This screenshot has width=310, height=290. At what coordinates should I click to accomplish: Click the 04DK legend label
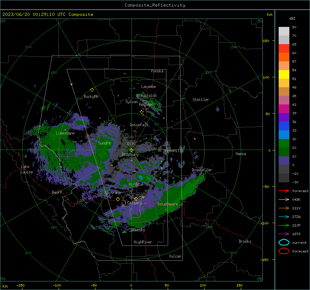(x=296, y=199)
